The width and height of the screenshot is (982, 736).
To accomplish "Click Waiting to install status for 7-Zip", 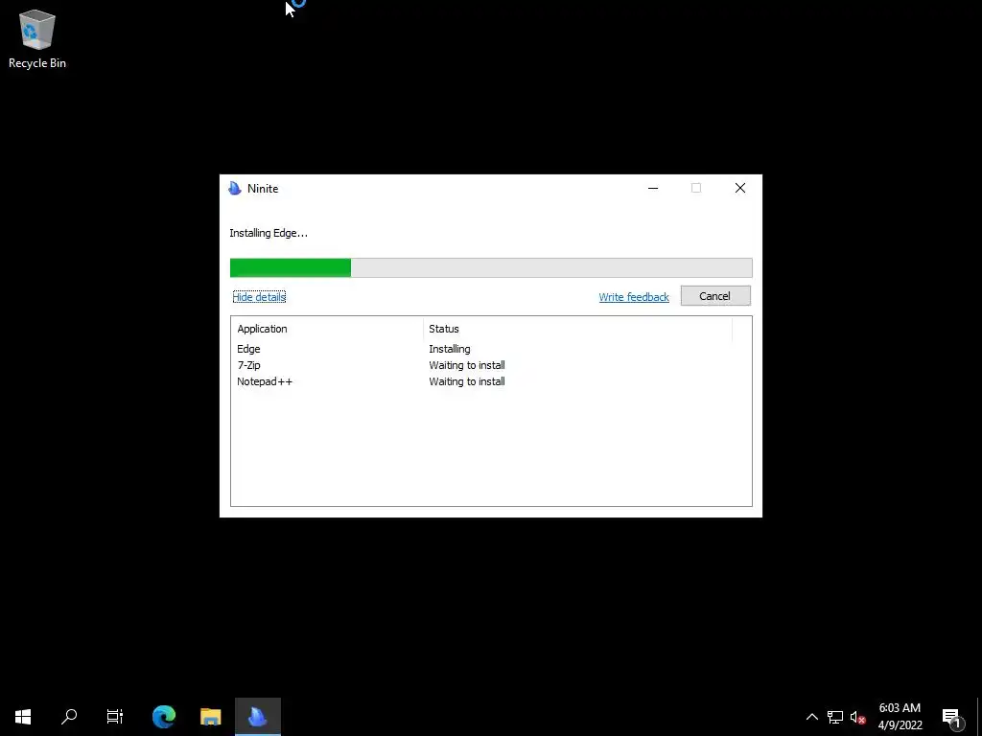I will pyautogui.click(x=467, y=365).
